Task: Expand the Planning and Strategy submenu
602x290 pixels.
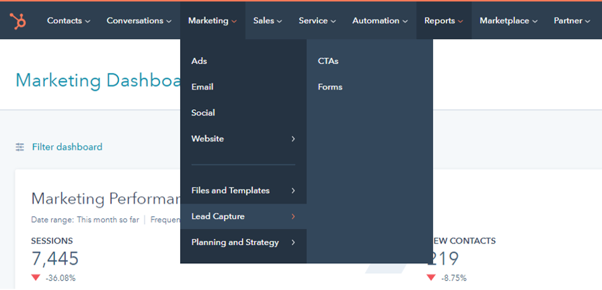Action: pos(243,242)
